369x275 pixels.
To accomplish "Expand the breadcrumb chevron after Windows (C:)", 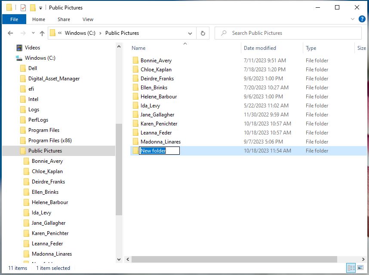I will [101, 33].
